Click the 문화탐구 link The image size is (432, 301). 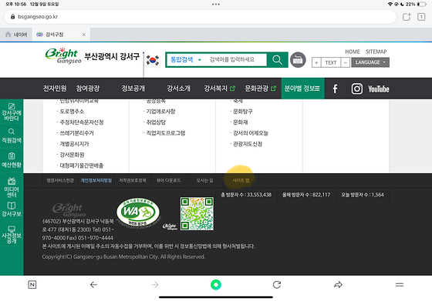(242, 112)
